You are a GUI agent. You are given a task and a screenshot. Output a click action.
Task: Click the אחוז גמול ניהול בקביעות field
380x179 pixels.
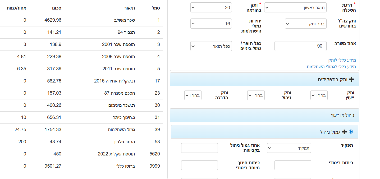(x=199, y=148)
